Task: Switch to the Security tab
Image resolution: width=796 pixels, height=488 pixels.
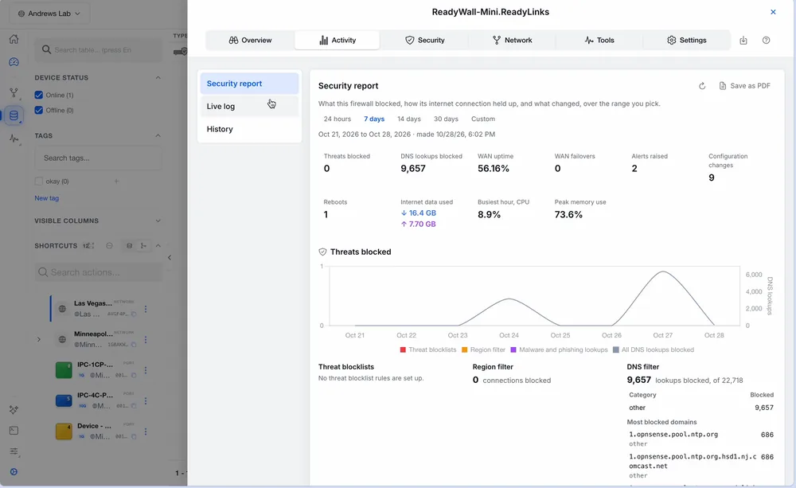Action: tap(424, 40)
